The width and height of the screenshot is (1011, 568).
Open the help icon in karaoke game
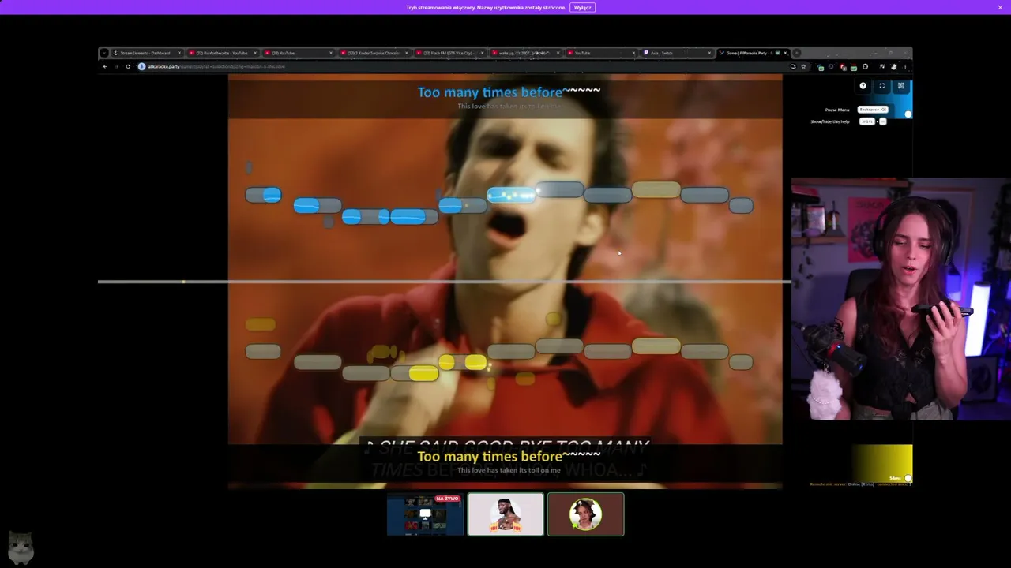863,86
